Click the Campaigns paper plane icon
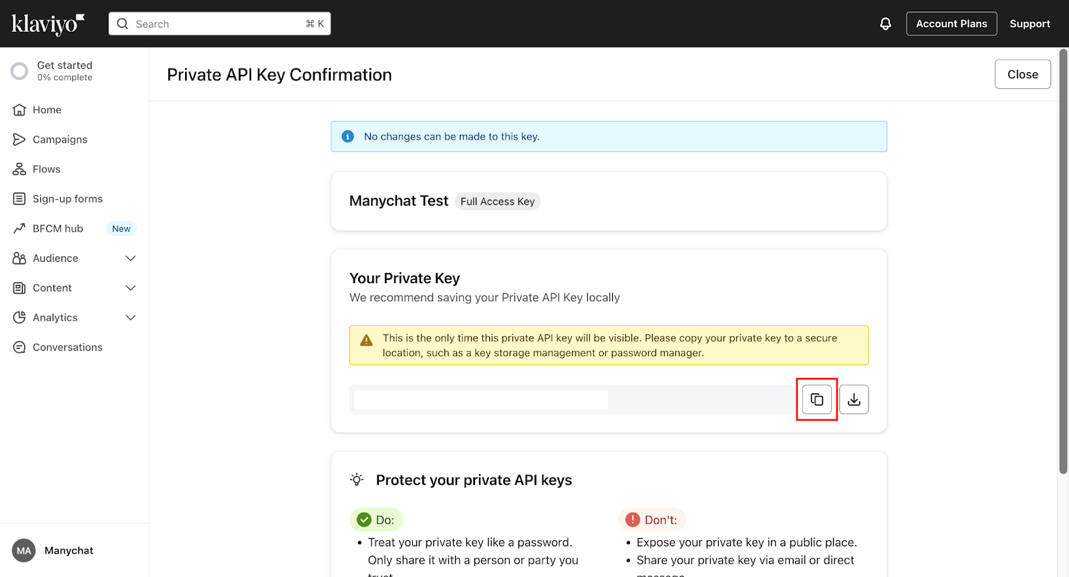The height and width of the screenshot is (577, 1069). click(19, 140)
